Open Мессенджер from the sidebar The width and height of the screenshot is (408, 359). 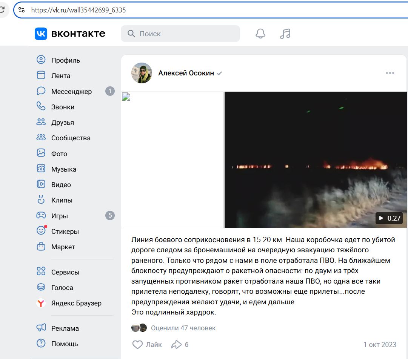point(72,92)
